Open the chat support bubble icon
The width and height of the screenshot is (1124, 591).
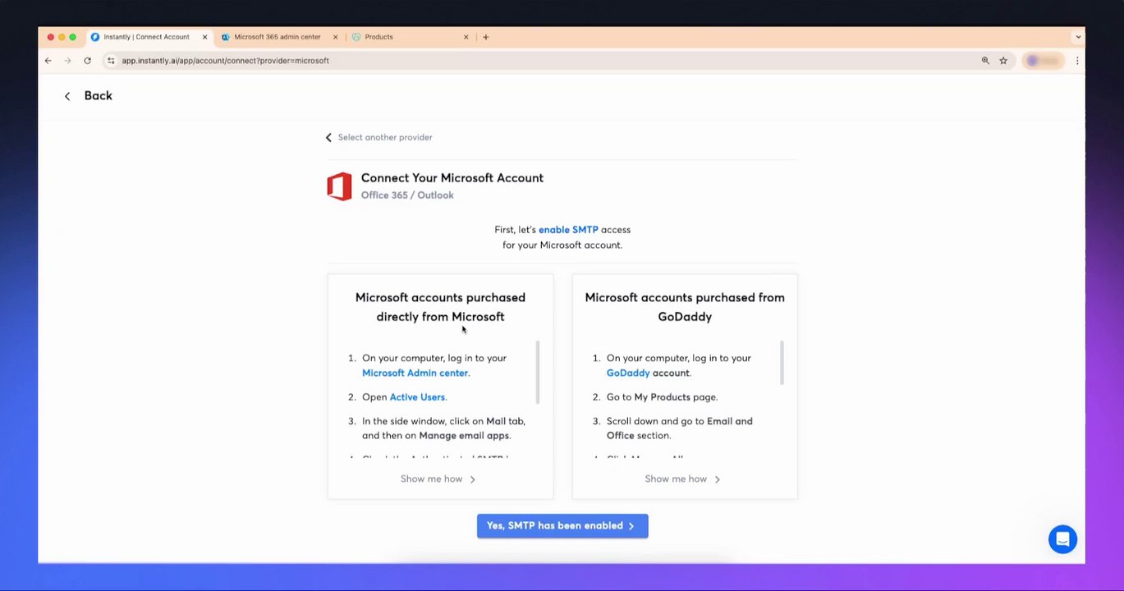(1062, 539)
